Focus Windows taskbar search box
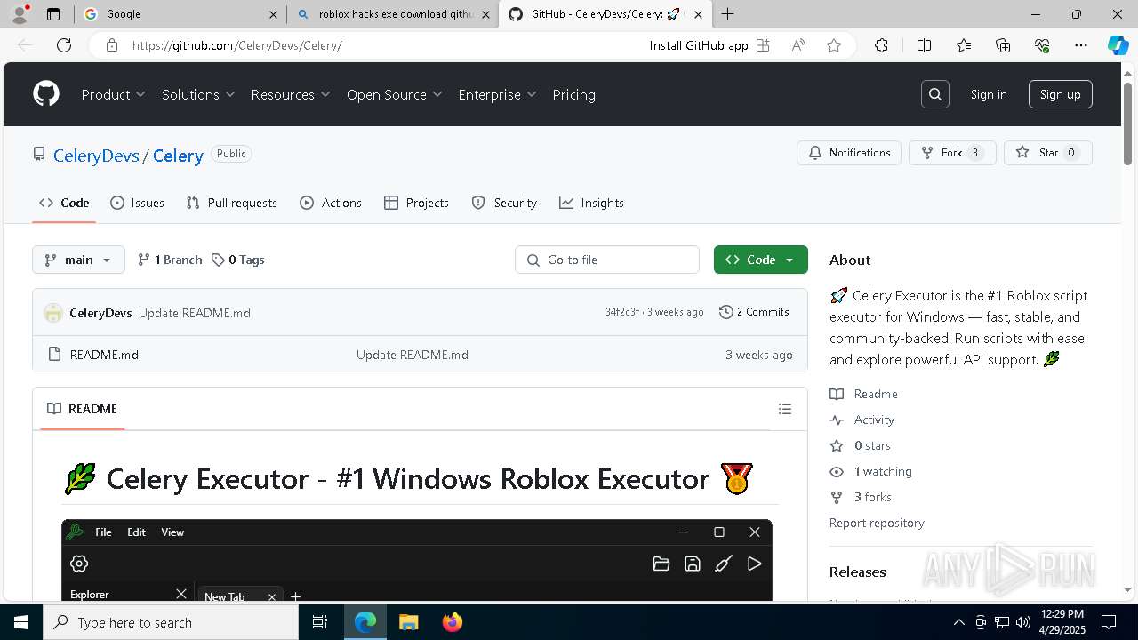The width and height of the screenshot is (1138, 640). [171, 622]
